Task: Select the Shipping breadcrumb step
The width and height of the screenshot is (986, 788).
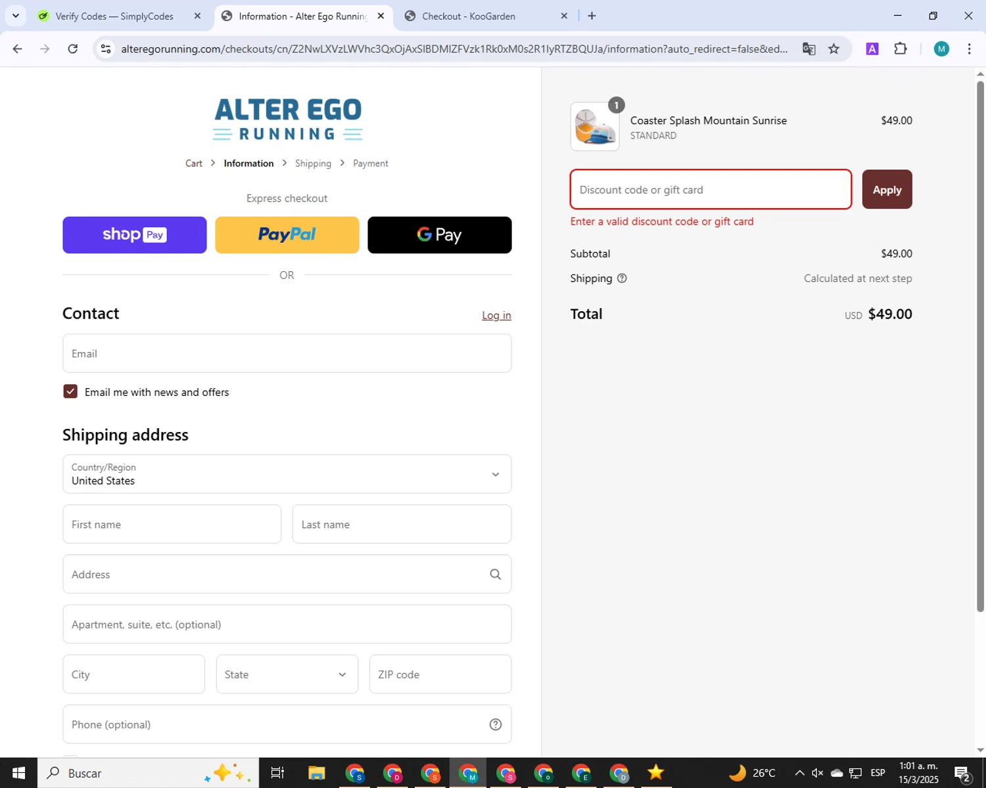Action: pos(313,164)
